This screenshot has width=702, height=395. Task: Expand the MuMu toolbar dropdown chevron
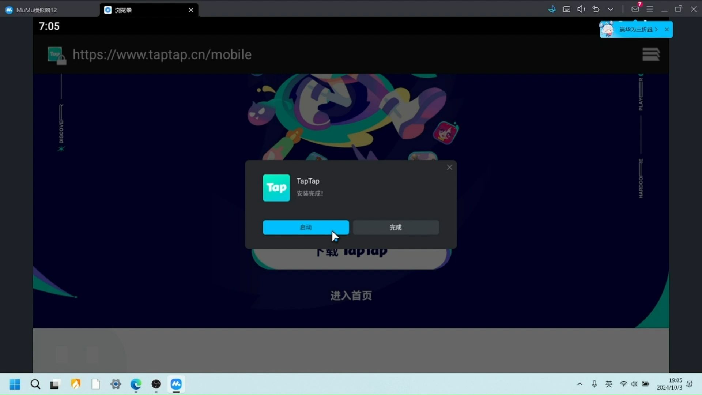coord(610,10)
